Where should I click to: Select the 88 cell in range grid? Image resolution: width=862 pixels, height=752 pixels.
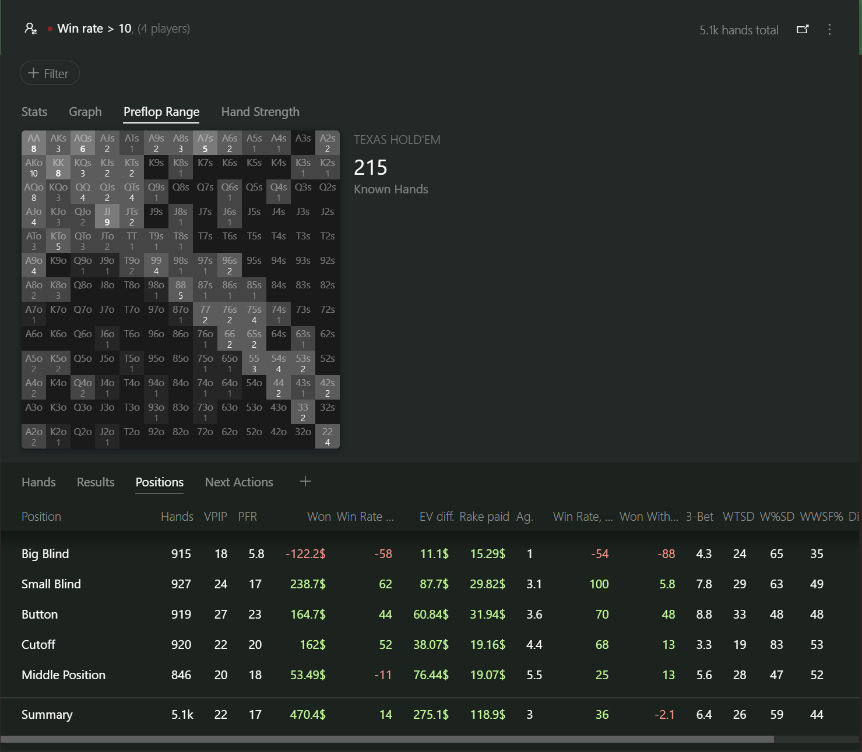pos(181,289)
